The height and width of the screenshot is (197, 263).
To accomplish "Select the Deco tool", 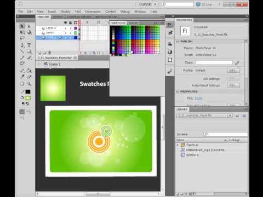I will 22,63.
